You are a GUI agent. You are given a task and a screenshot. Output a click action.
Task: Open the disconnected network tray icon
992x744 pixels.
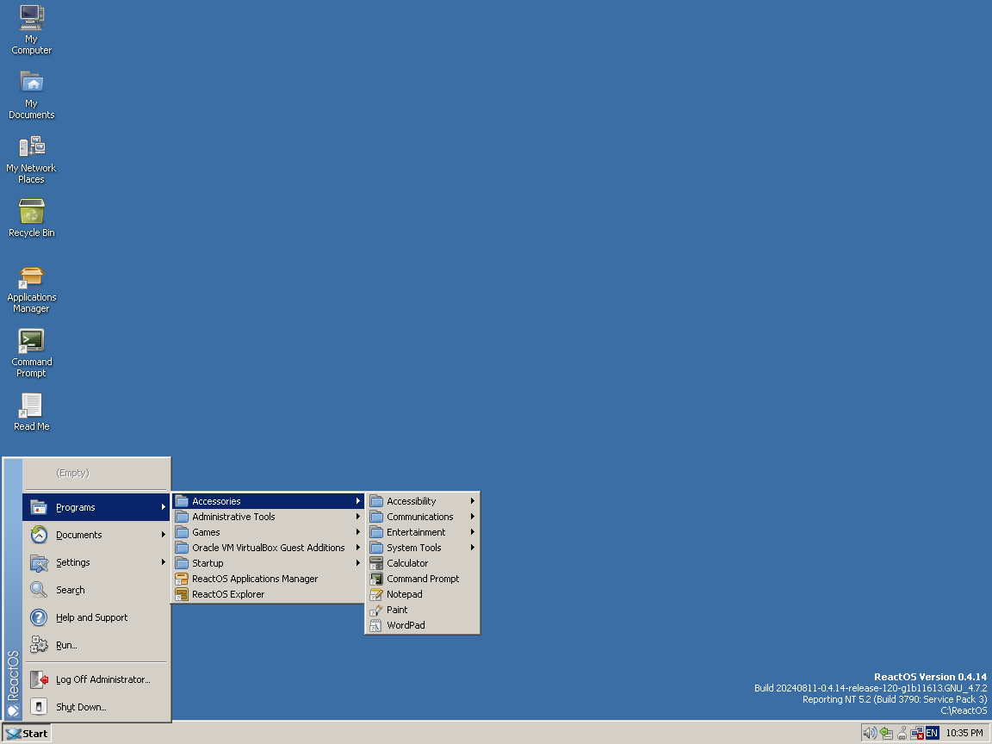tap(917, 734)
